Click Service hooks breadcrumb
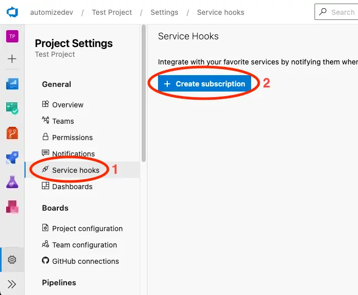The image size is (358, 295). click(220, 12)
